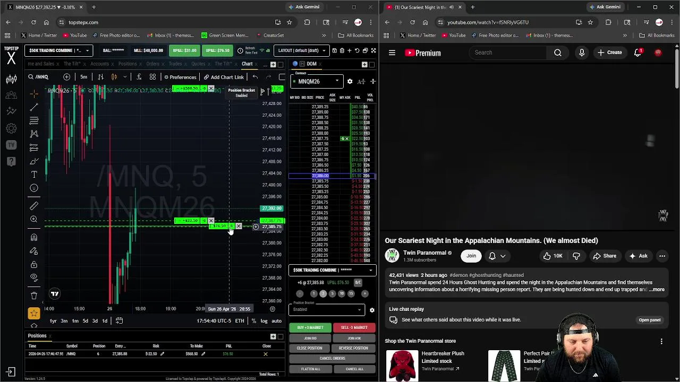Toggle ETH session setting
The height and width of the screenshot is (382, 680).
240,320
